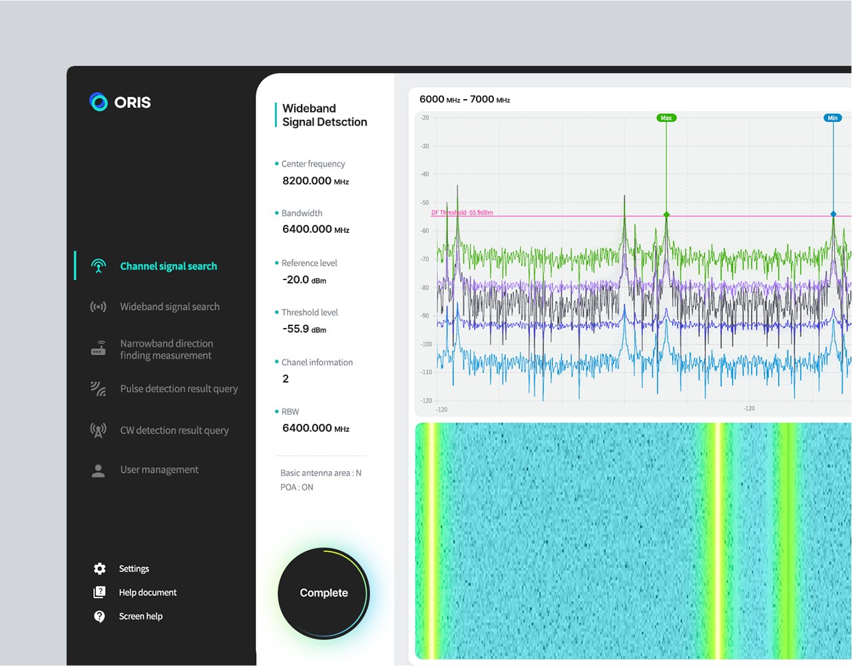The image size is (852, 666).
Task: Click the green Max marker diamond on threshold
Action: tap(666, 214)
